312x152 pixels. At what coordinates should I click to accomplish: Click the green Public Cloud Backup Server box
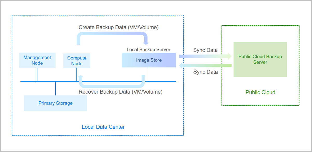tap(260, 59)
